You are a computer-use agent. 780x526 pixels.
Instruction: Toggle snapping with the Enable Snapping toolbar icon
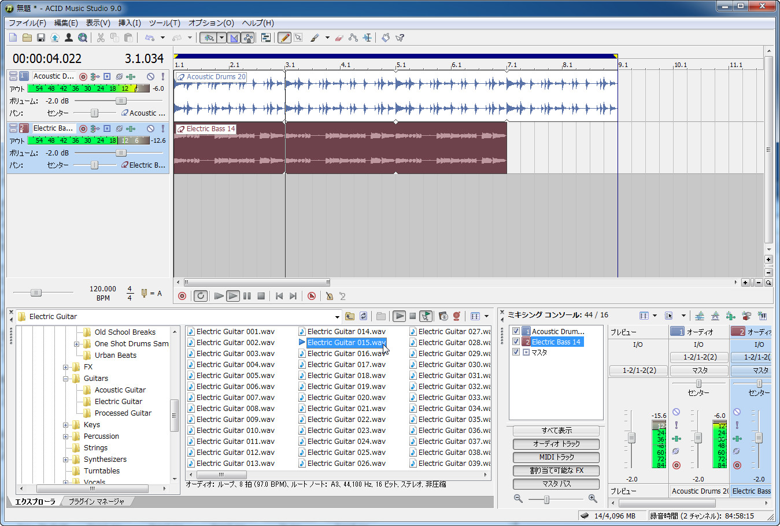[x=208, y=38]
